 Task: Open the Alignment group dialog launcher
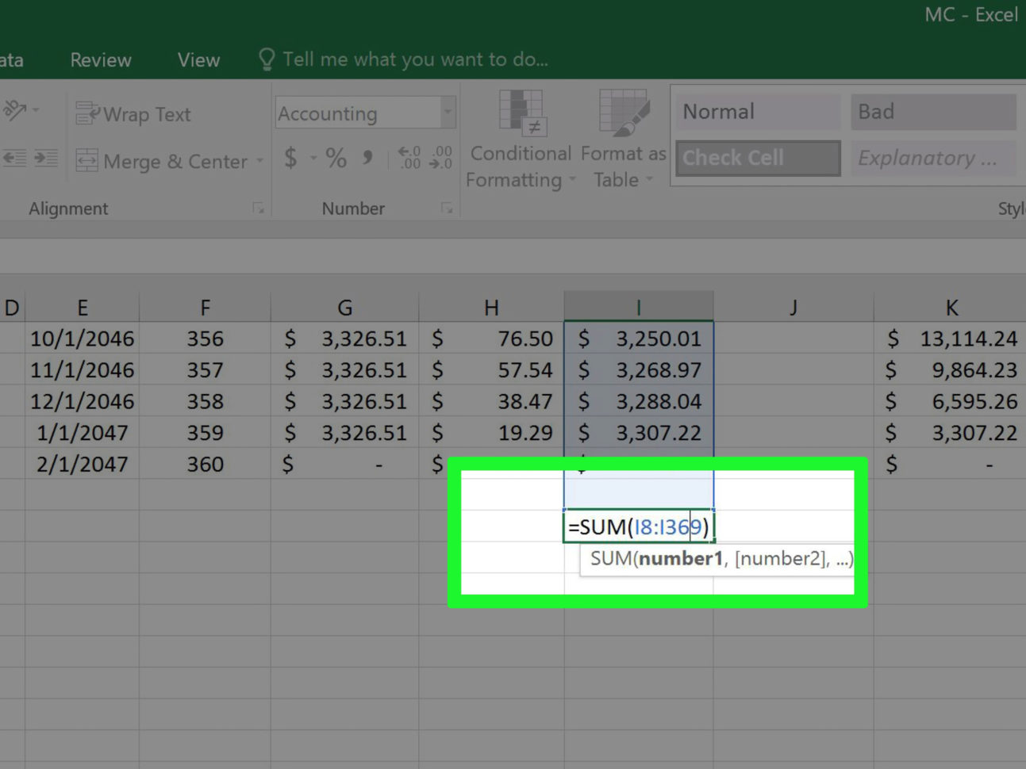[258, 208]
